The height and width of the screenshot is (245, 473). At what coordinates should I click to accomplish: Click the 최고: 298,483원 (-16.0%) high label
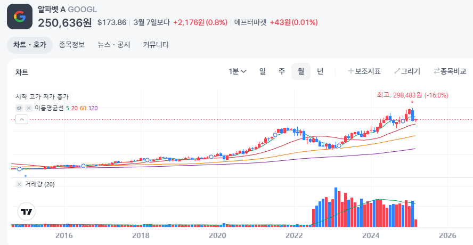click(412, 95)
